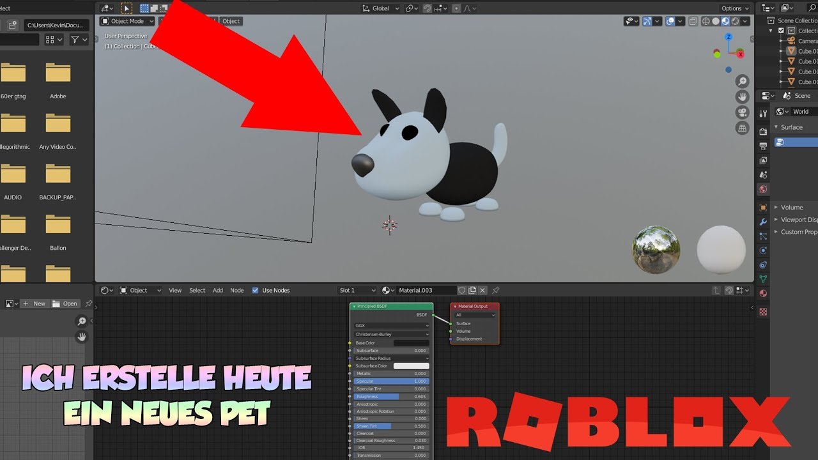Expand the Custom Properties panel
The image size is (818, 460).
tap(796, 232)
